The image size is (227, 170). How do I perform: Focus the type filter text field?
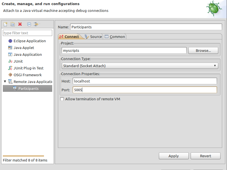[x=28, y=33]
